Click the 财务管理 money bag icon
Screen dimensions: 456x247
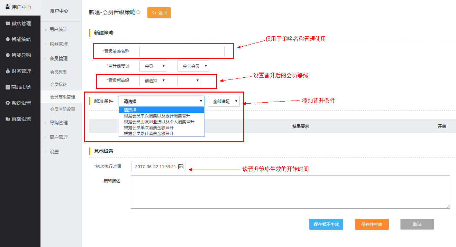8,71
